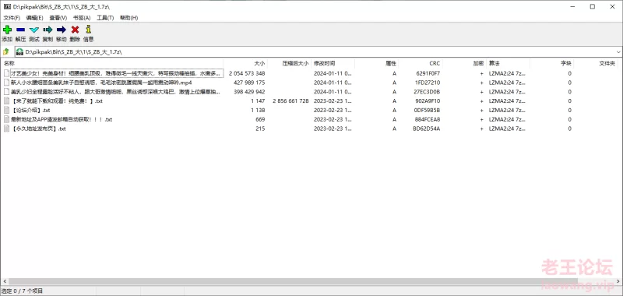Click the red X 删除 (Delete) icon

(75, 30)
